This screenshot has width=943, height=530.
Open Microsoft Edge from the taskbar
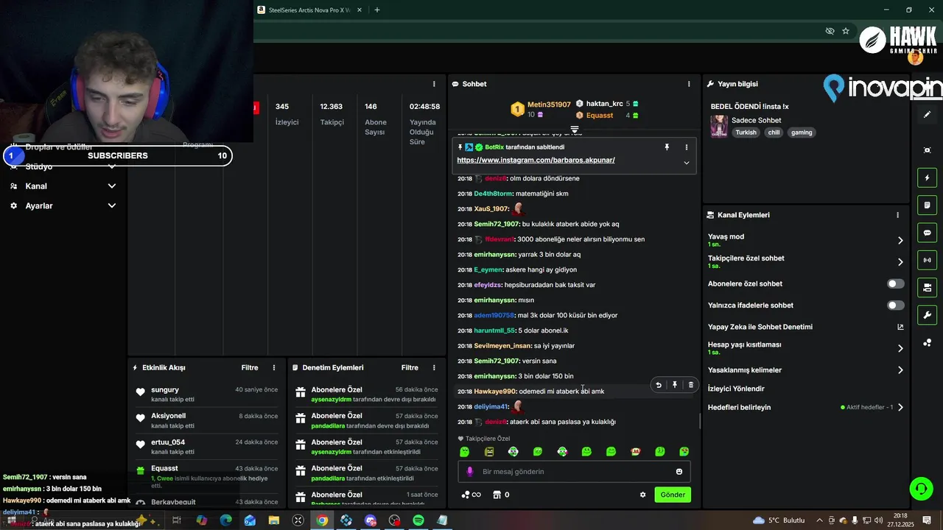coord(226,520)
